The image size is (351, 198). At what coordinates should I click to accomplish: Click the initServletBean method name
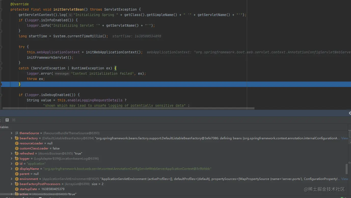pyautogui.click(x=69, y=9)
